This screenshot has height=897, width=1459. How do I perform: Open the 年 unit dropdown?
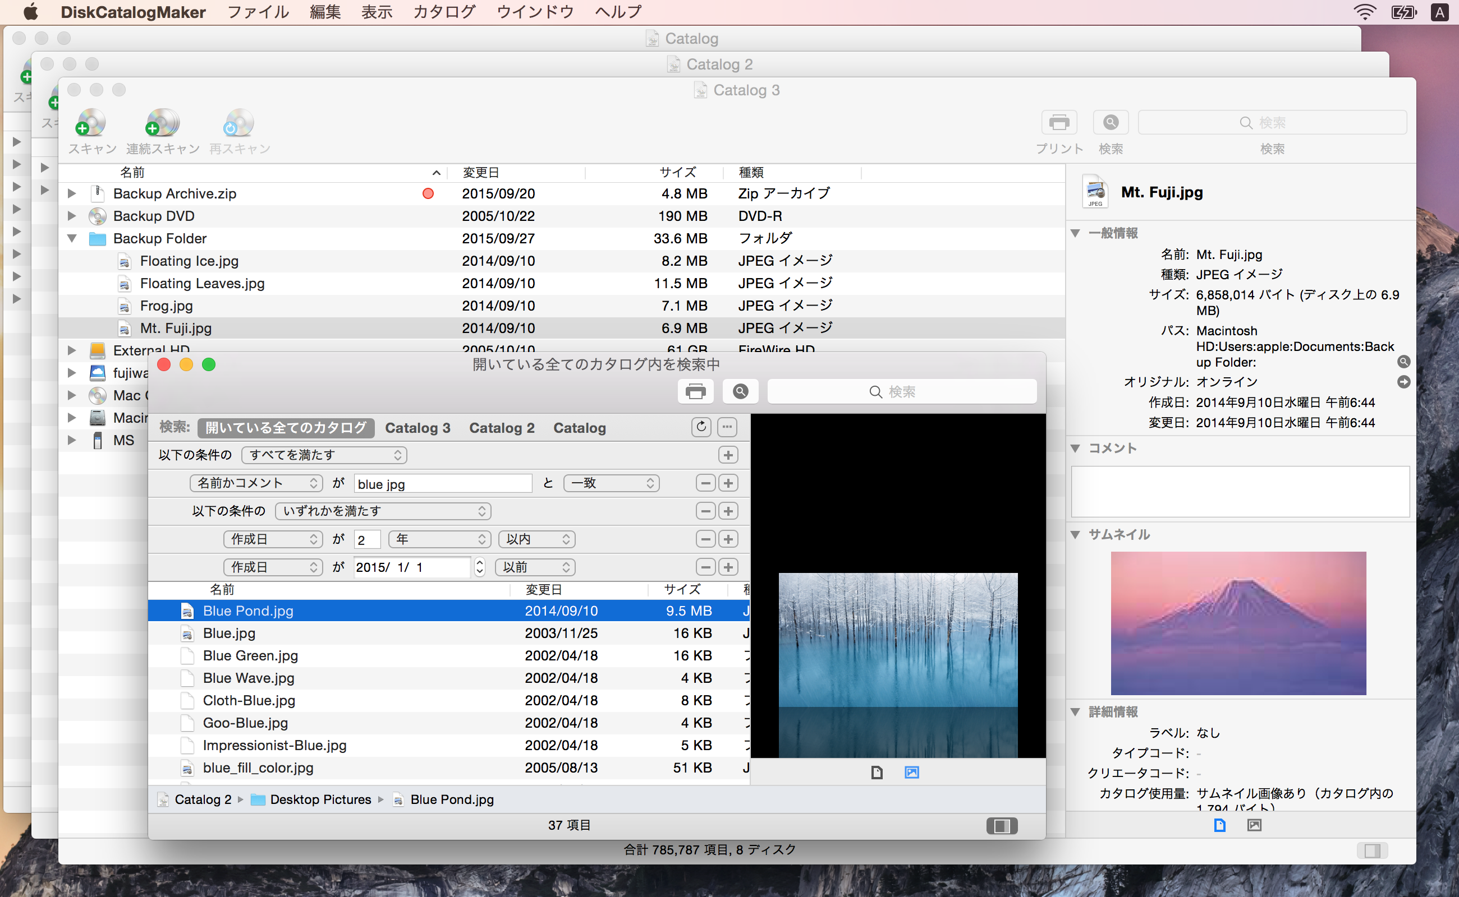coord(439,539)
